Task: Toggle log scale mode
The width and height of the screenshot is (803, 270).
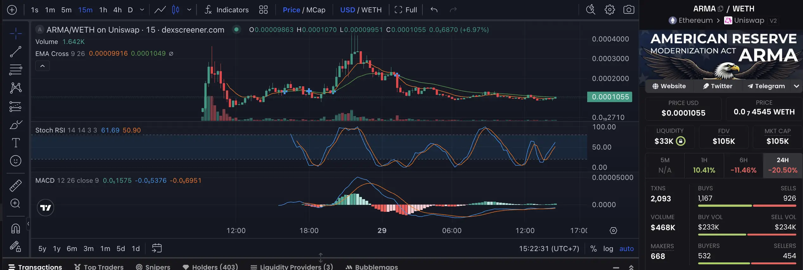Action: pos(608,249)
